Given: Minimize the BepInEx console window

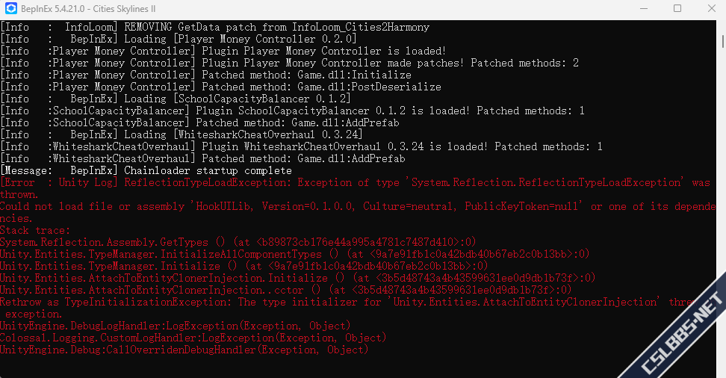Looking at the screenshot, I should tap(643, 8).
